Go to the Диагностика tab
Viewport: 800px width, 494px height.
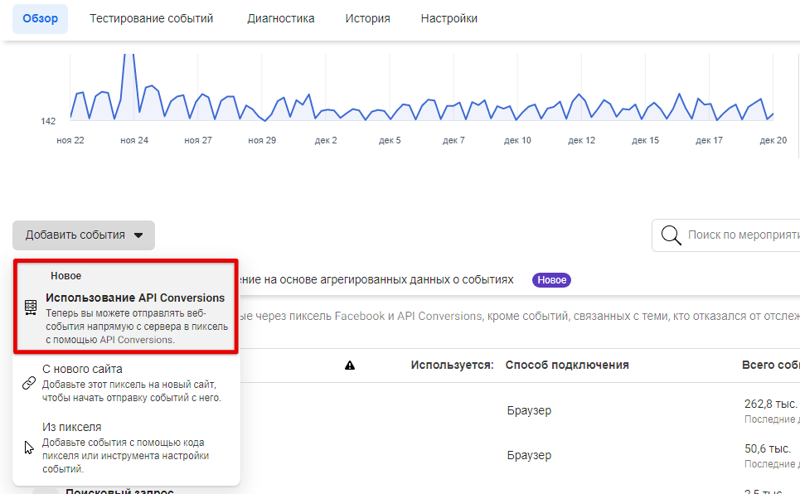281,18
